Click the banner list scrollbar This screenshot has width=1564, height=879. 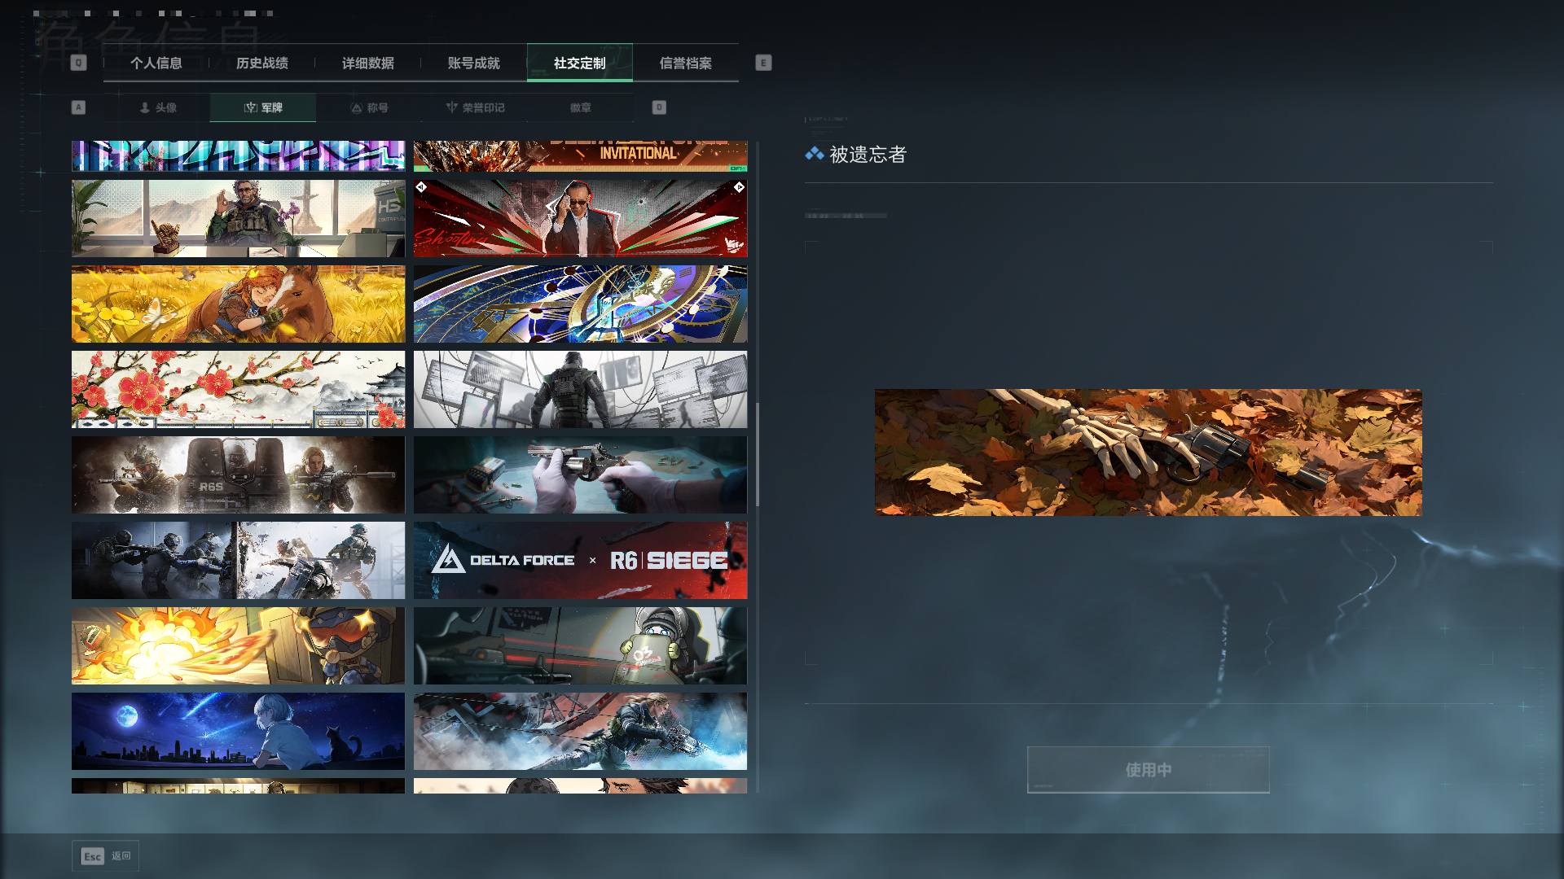(758, 453)
